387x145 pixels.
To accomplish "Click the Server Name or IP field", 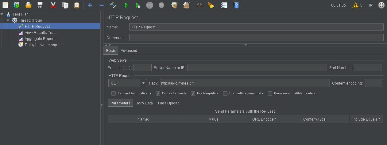I will [257, 67].
